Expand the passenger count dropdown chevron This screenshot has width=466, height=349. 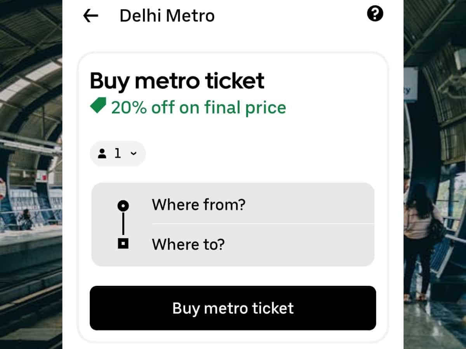(x=134, y=154)
